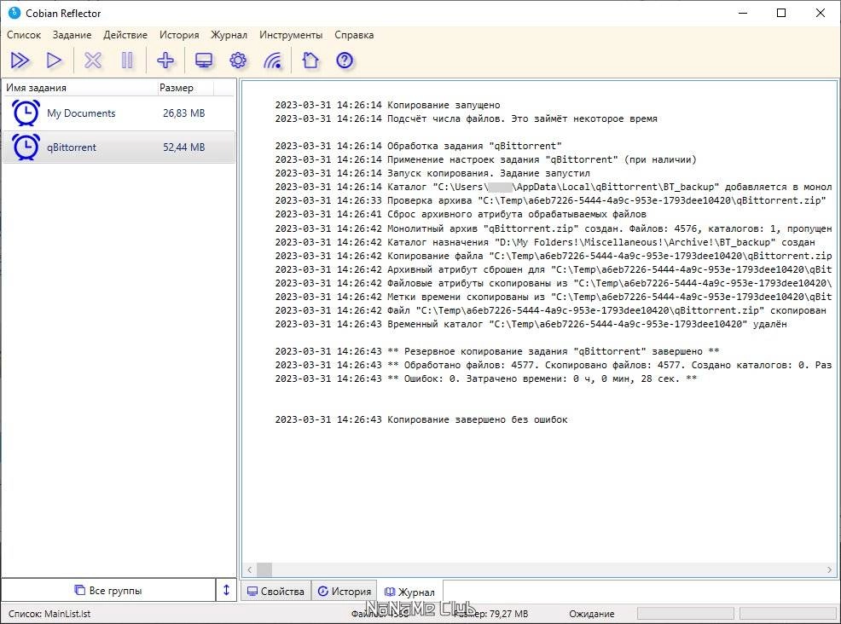Open help with question mark icon
This screenshot has height=624, width=841.
[x=345, y=60]
